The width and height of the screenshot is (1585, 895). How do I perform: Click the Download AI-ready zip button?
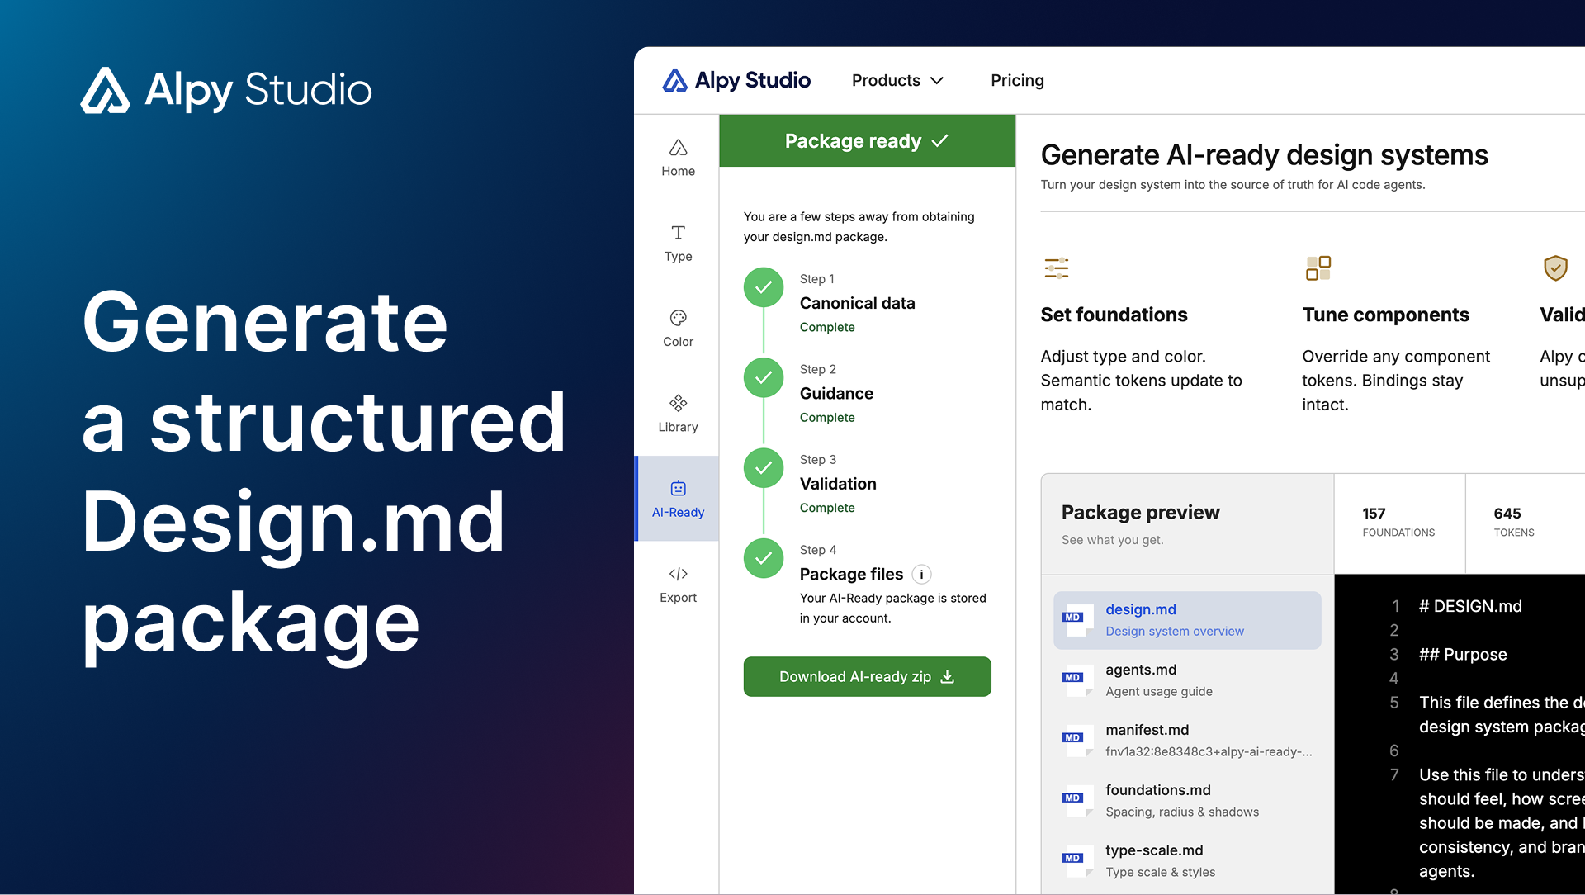[867, 677]
